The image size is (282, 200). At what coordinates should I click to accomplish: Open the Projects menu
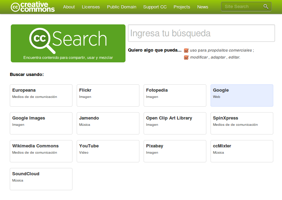coord(182,7)
